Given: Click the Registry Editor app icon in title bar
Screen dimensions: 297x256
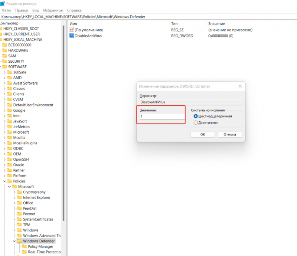Looking at the screenshot, I should pyautogui.click(x=2, y=3).
